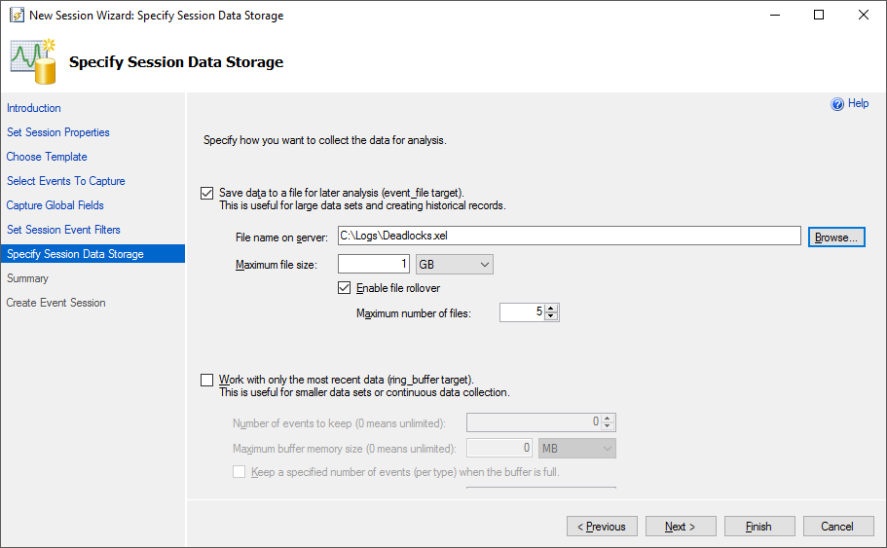Open the Set Session Event Filters page

(x=63, y=230)
